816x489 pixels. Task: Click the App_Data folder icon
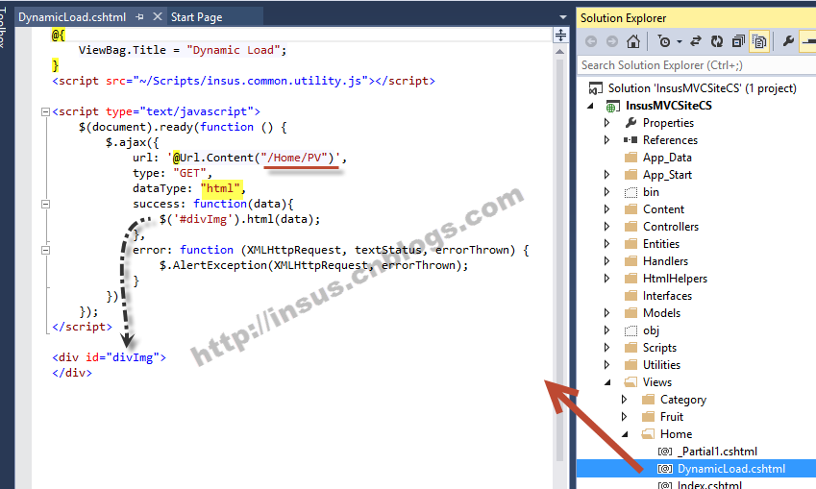[x=631, y=158]
